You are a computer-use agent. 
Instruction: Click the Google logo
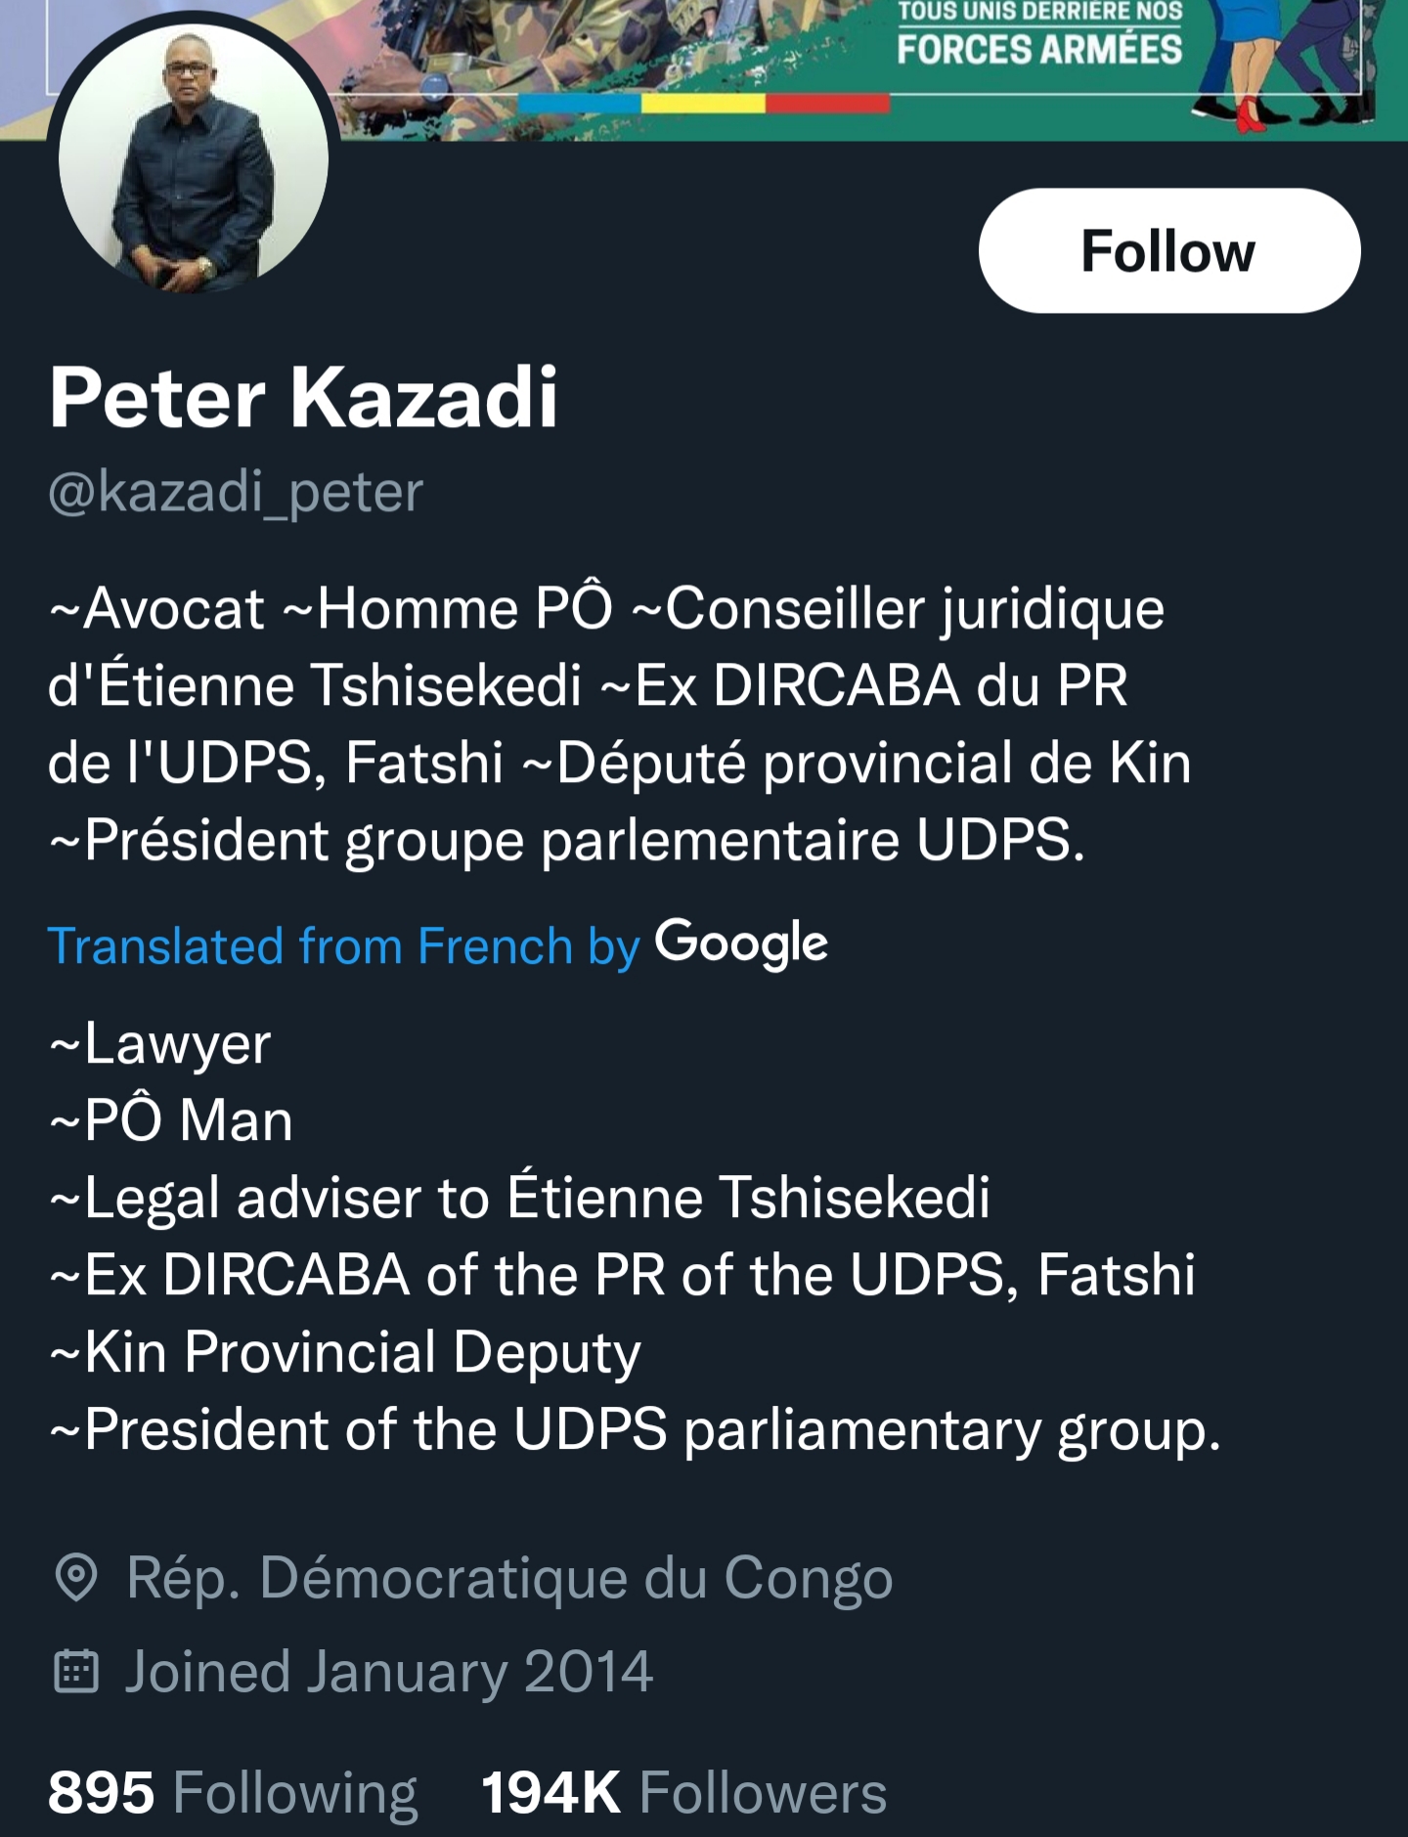point(741,944)
